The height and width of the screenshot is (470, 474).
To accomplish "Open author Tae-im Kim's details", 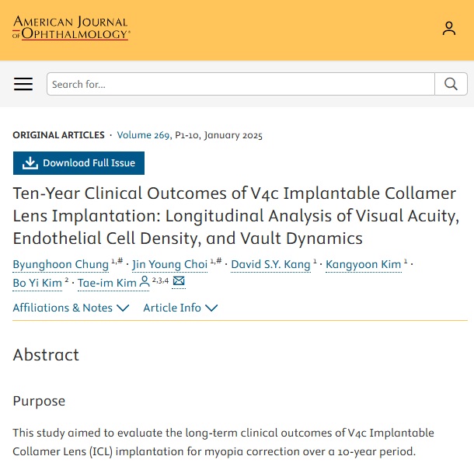I will [x=106, y=283].
